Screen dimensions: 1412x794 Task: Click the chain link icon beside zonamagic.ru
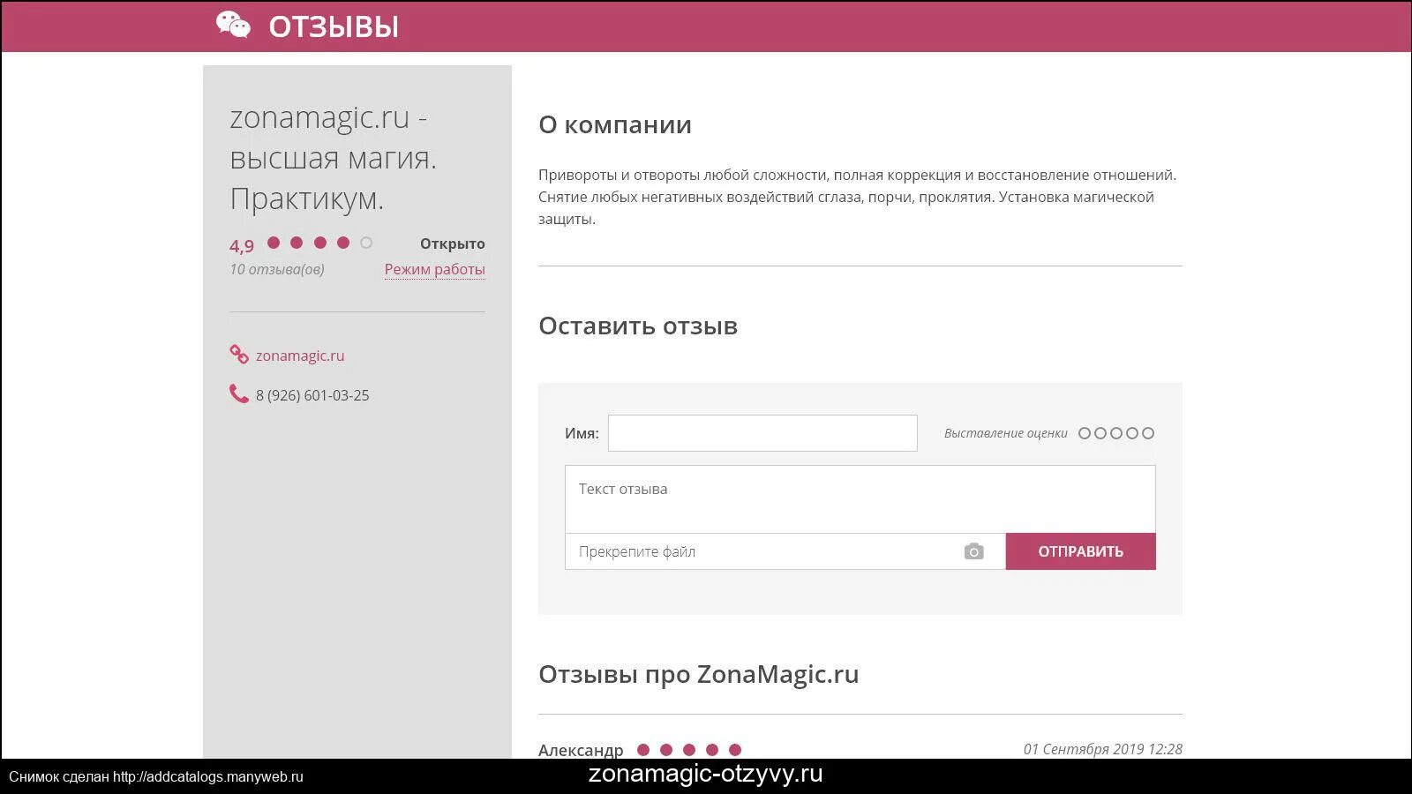click(x=238, y=354)
